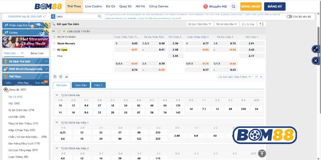This screenshot has height=160, width=321.
Task: Click the Hot Streamer promotional banner
Action: 25,42
